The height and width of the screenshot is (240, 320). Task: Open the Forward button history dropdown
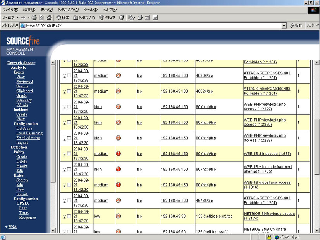pos(28,18)
